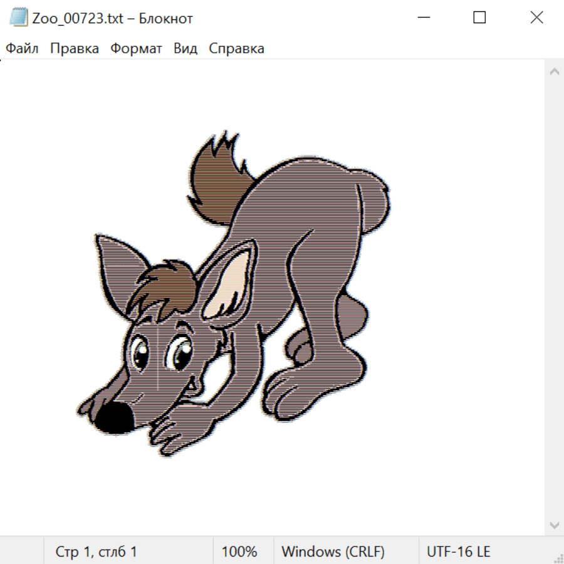Open the Файл menu
Viewport: 564px width, 564px height.
23,48
